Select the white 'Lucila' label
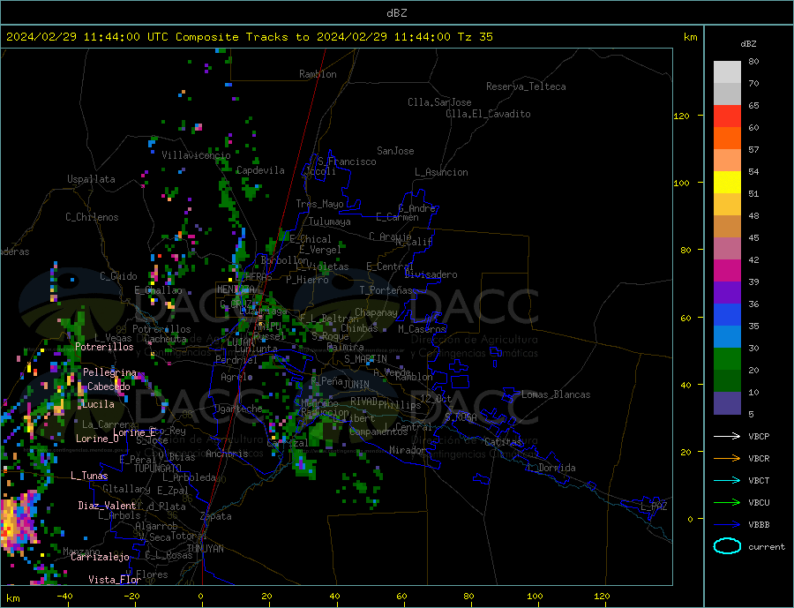794x608 pixels. point(98,404)
